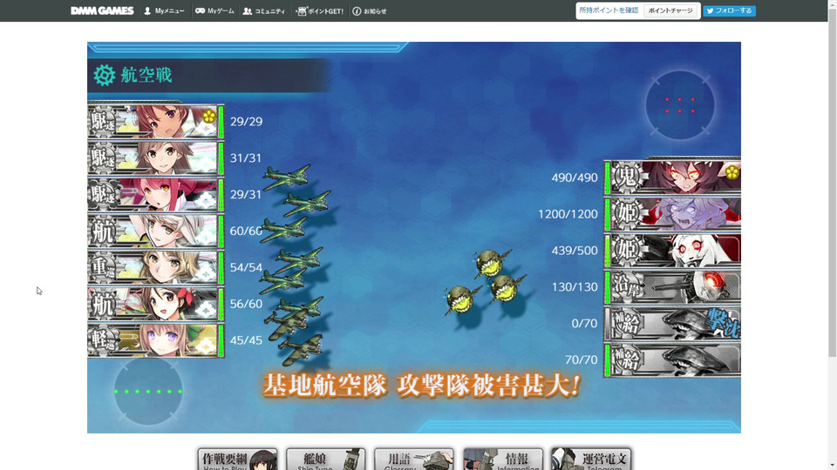Click the Twitter follow button
Viewport: 837px width, 470px height.
click(x=729, y=10)
